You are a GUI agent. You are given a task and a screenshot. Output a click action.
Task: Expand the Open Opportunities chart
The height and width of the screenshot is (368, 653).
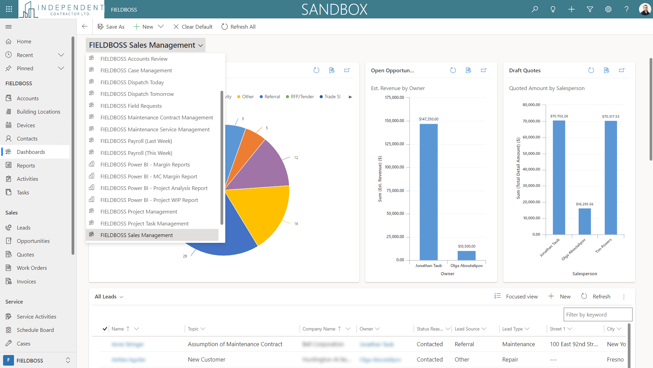[484, 70]
